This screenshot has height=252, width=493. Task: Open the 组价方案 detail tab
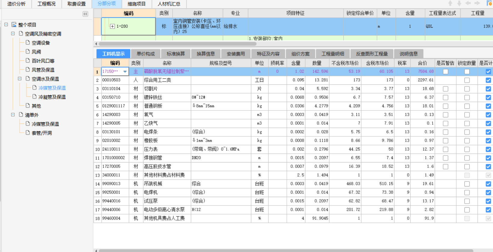click(x=300, y=54)
